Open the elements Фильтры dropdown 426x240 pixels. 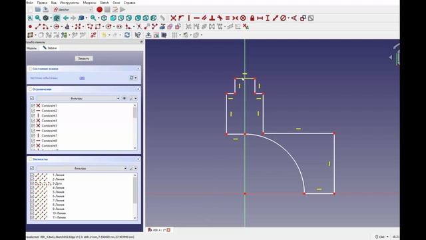click(x=82, y=169)
